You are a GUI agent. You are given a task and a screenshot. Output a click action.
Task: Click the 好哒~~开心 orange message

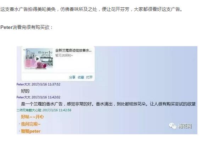[x=32, y=117]
